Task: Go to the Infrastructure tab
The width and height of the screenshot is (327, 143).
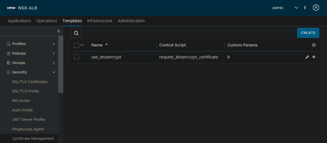Action: 100,21
